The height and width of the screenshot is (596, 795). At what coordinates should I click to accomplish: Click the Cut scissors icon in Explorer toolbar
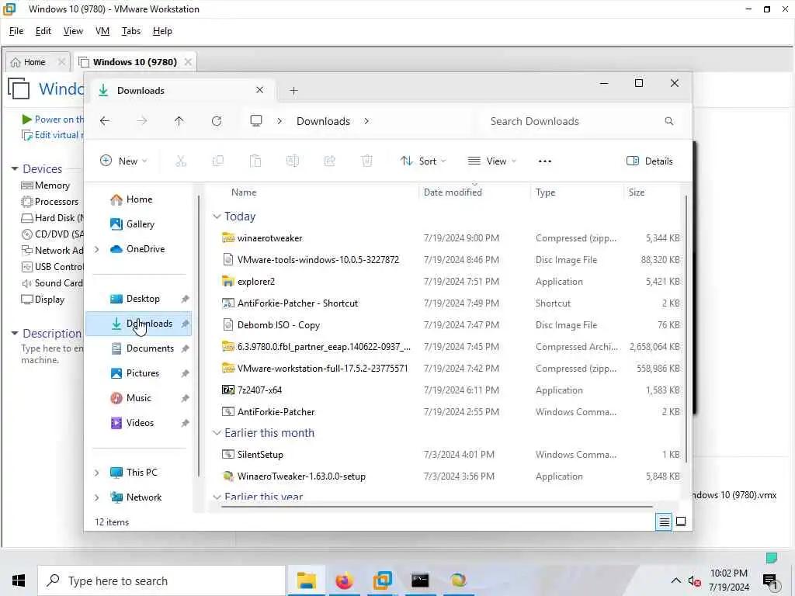click(x=180, y=161)
